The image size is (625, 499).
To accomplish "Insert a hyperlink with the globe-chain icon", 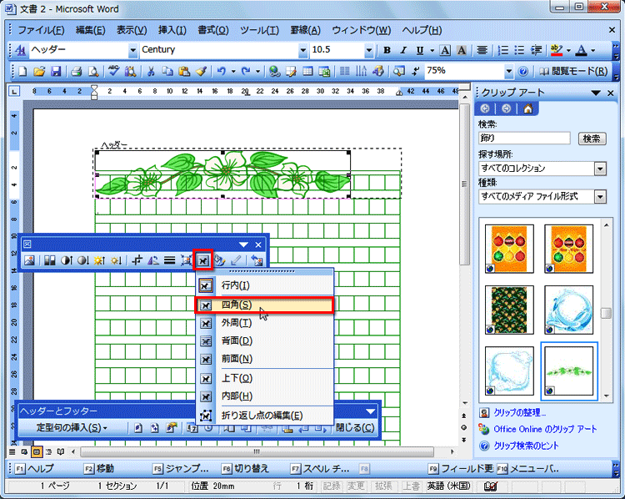I will click(x=274, y=72).
